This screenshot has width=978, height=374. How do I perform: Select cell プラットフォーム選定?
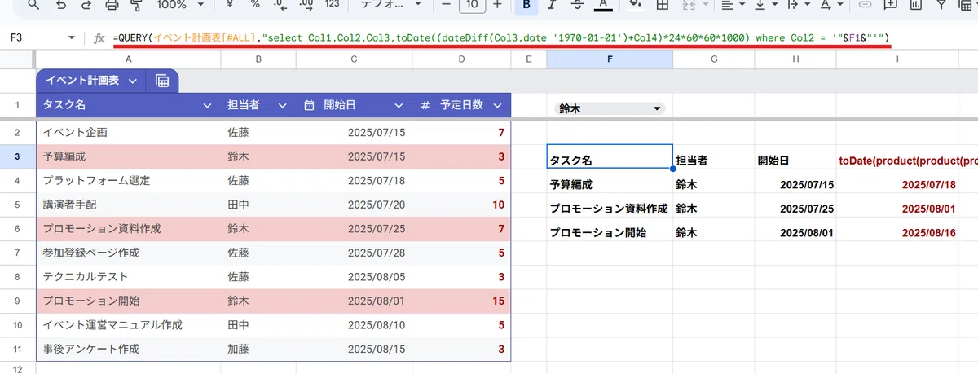[x=129, y=180]
